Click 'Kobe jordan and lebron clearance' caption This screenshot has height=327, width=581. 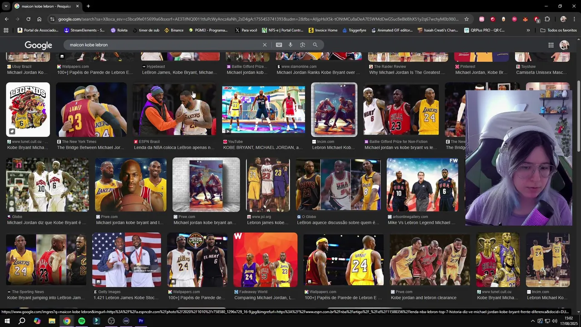tap(423, 298)
